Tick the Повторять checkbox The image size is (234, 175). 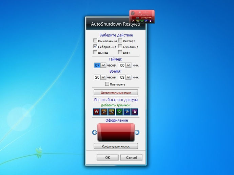pos(107,84)
